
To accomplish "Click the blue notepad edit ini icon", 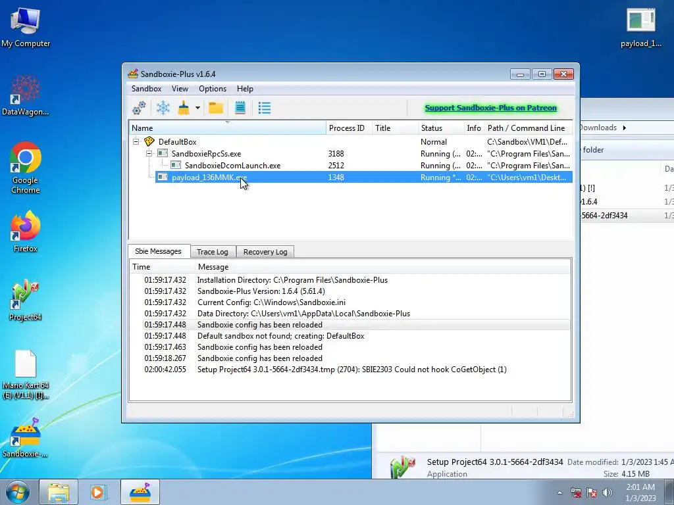I will coord(240,108).
